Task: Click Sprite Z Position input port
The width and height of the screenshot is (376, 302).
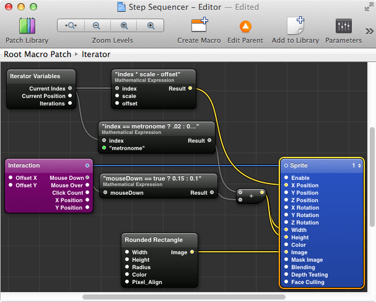Action: (286, 200)
